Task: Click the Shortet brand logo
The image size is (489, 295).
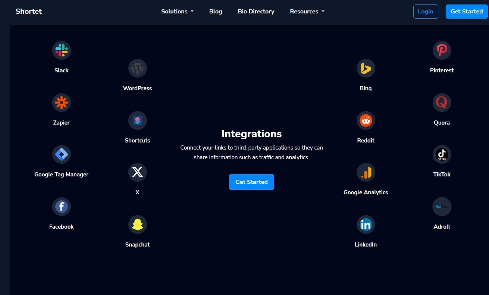Action: tap(29, 11)
